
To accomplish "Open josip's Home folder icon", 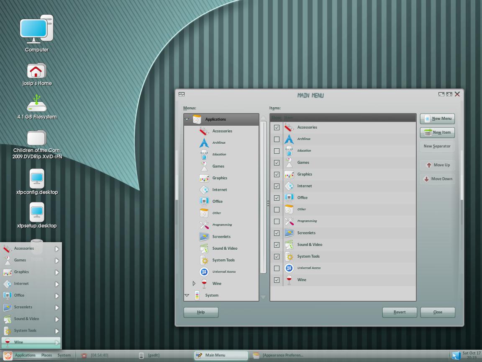I will pyautogui.click(x=36, y=70).
